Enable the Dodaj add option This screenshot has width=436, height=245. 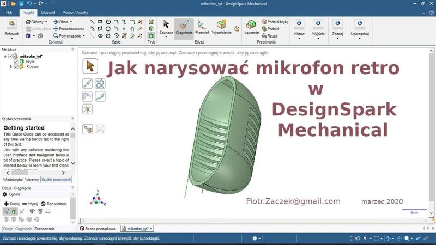[11, 204]
